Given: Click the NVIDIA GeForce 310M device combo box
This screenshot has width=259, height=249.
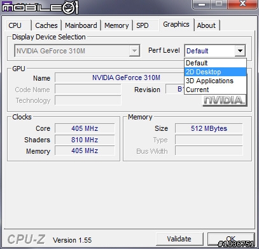Looking at the screenshot, I should tap(77, 51).
